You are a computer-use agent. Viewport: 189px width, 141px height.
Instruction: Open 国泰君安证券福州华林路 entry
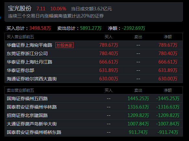(x=94, y=107)
